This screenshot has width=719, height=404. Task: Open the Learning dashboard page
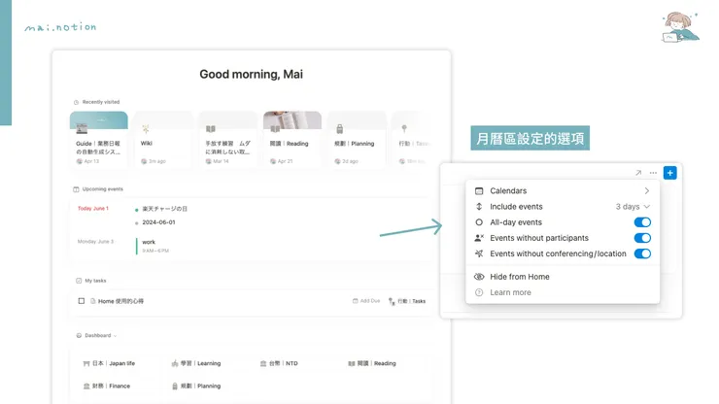coord(196,363)
